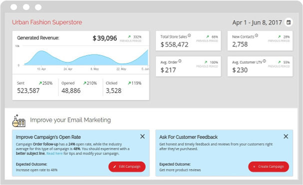Click the Avg. Customer LTV $230 card
Viewport: 303px width, 185px height.
(260, 66)
